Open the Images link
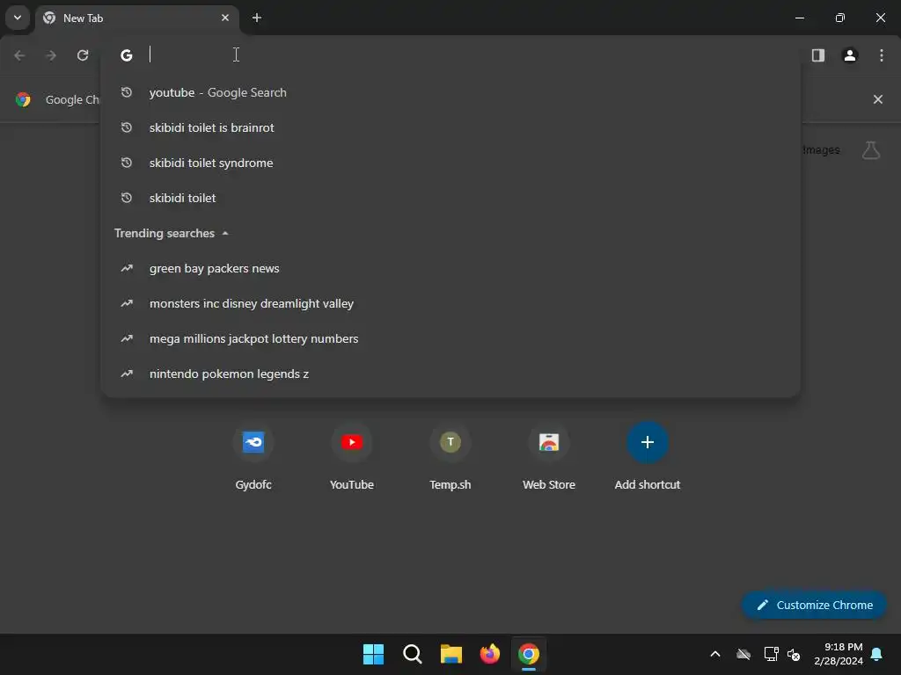The width and height of the screenshot is (901, 675). point(821,149)
